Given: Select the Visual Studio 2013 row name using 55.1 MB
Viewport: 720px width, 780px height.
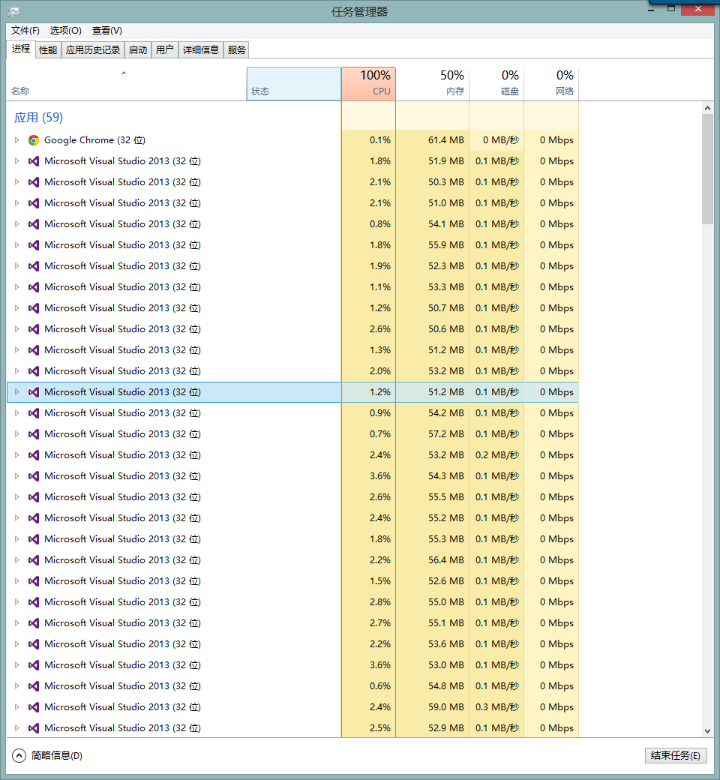Looking at the screenshot, I should [122, 623].
